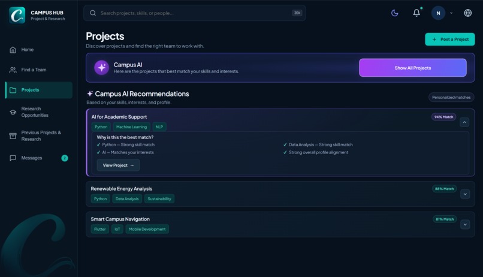Open the N user avatar
Viewport: 483px width, 277px height.
click(x=438, y=13)
